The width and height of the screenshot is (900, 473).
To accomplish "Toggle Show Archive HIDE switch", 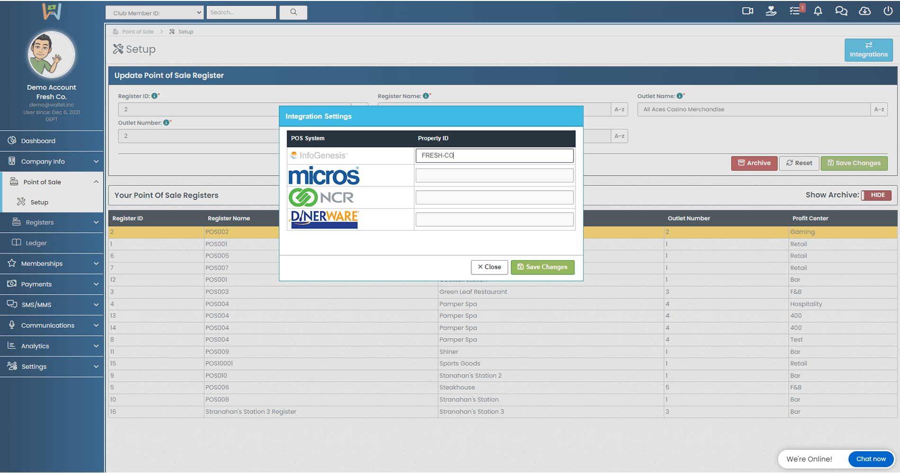I will click(876, 195).
